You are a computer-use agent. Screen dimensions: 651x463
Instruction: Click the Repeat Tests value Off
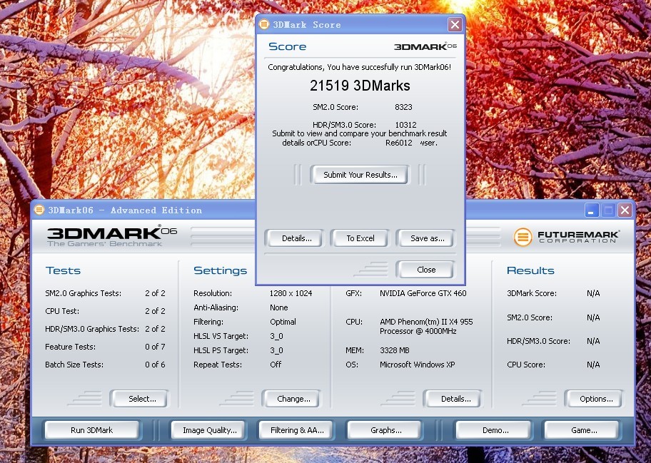tap(276, 365)
